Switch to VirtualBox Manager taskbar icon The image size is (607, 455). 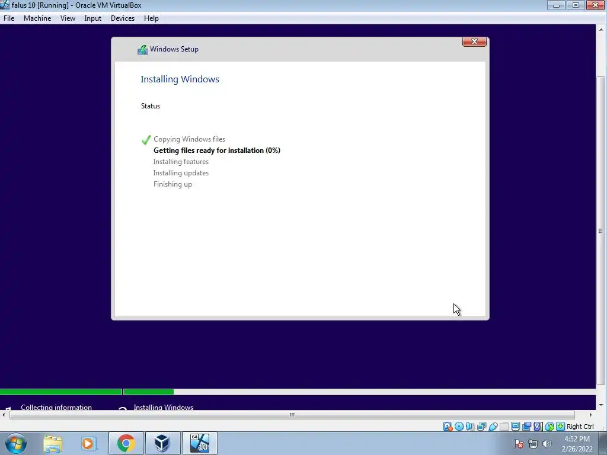tap(162, 443)
